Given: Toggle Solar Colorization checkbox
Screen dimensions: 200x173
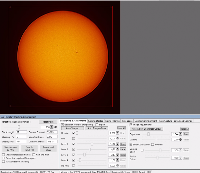Looking at the screenshot, I should click(131, 144).
